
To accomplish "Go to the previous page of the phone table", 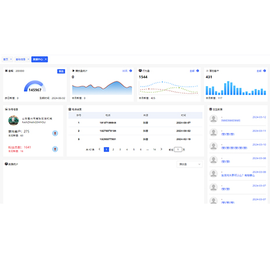I will tap(100, 149).
